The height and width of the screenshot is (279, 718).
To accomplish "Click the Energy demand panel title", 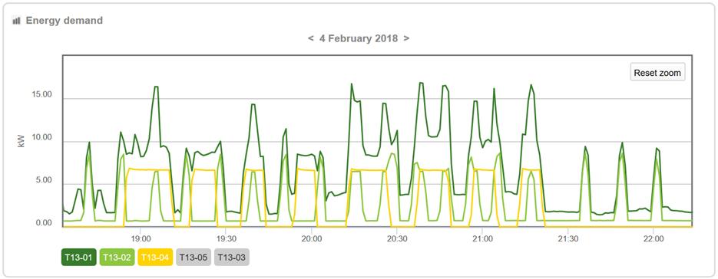I will 64,21.
